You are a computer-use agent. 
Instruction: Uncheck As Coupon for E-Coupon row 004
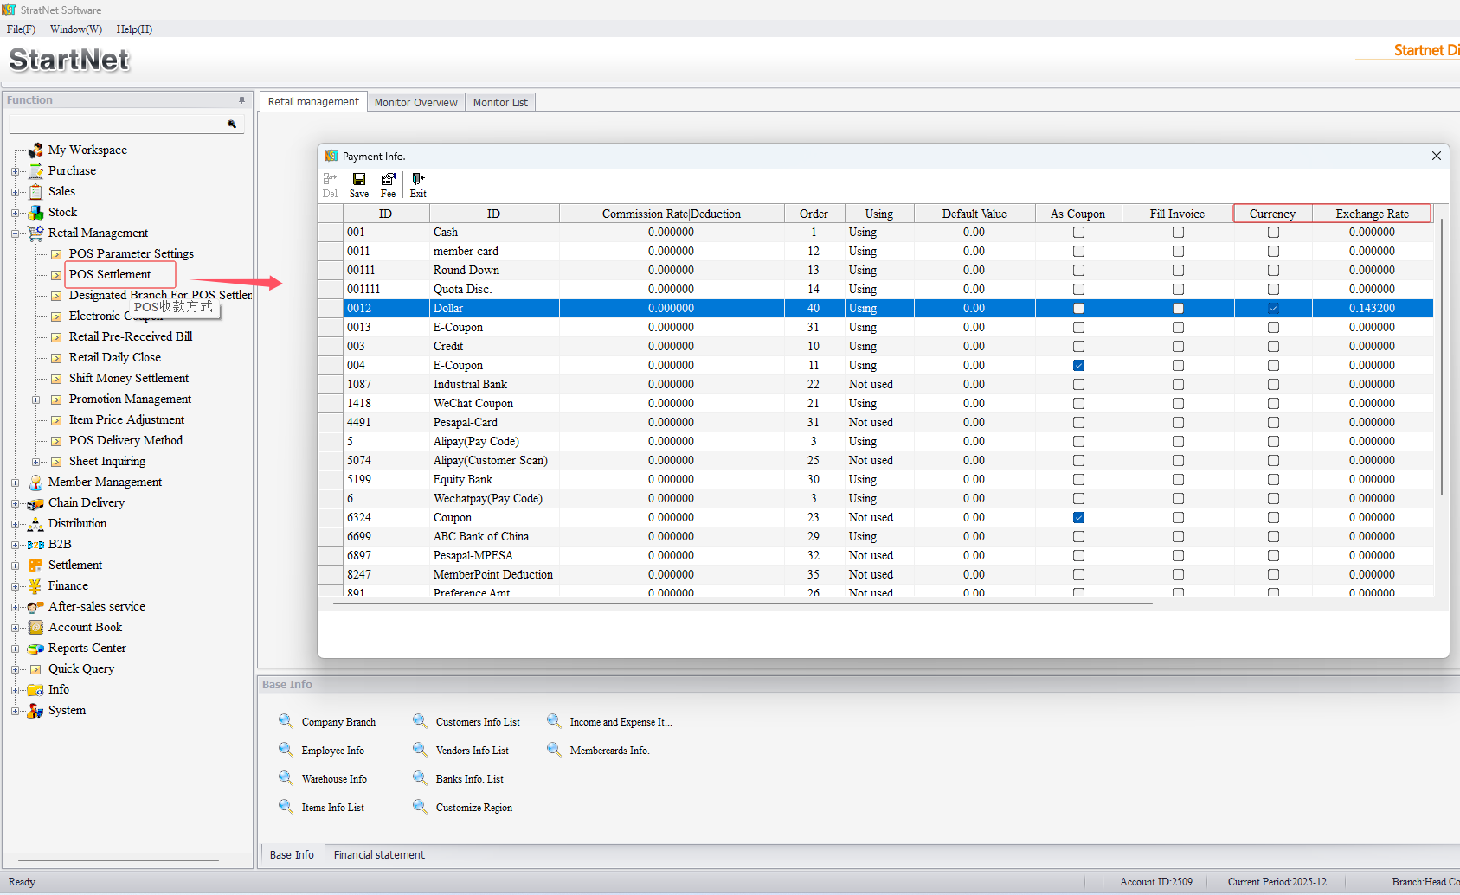pyautogui.click(x=1078, y=366)
